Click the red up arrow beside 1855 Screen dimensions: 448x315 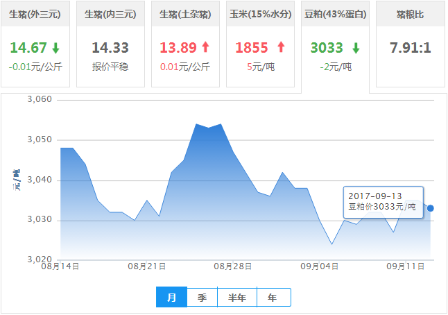[281, 47]
